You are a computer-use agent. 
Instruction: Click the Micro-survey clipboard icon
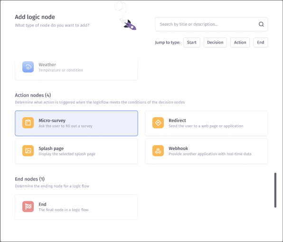(28, 123)
